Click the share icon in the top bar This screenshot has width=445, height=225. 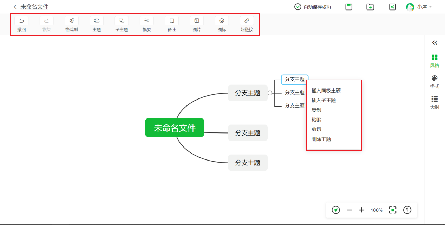pyautogui.click(x=392, y=7)
